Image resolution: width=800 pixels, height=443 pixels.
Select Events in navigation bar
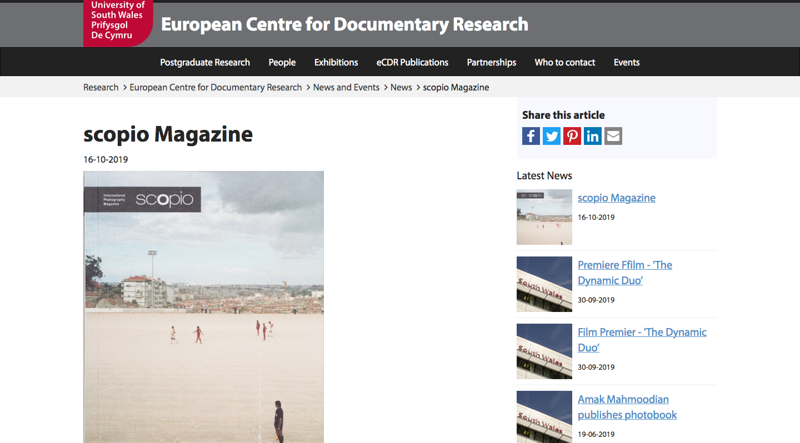(x=627, y=62)
